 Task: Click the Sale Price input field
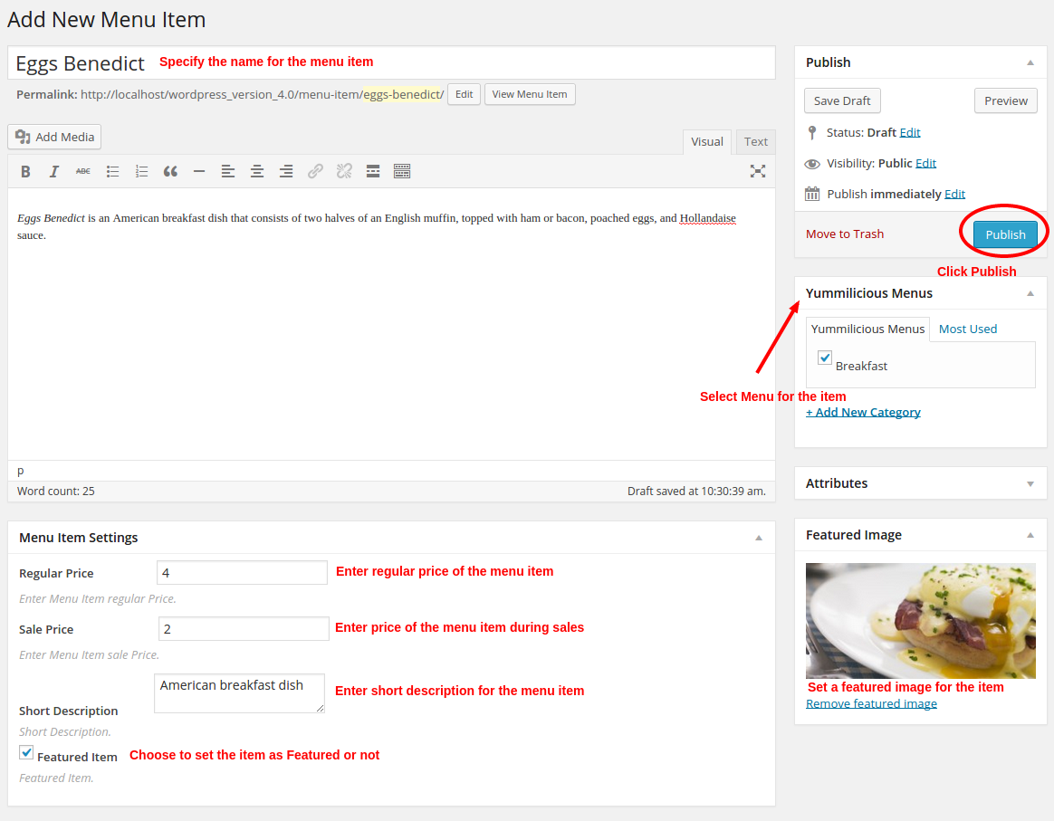tap(244, 628)
